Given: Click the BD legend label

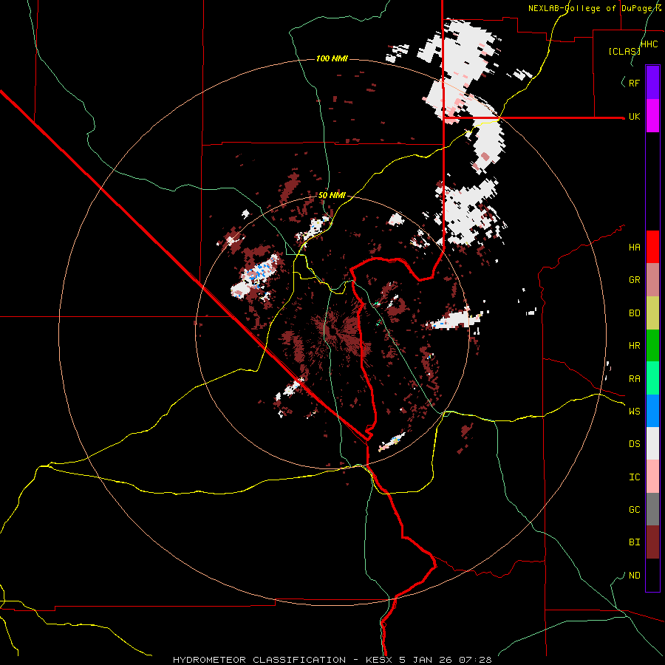Looking at the screenshot, I should [635, 313].
